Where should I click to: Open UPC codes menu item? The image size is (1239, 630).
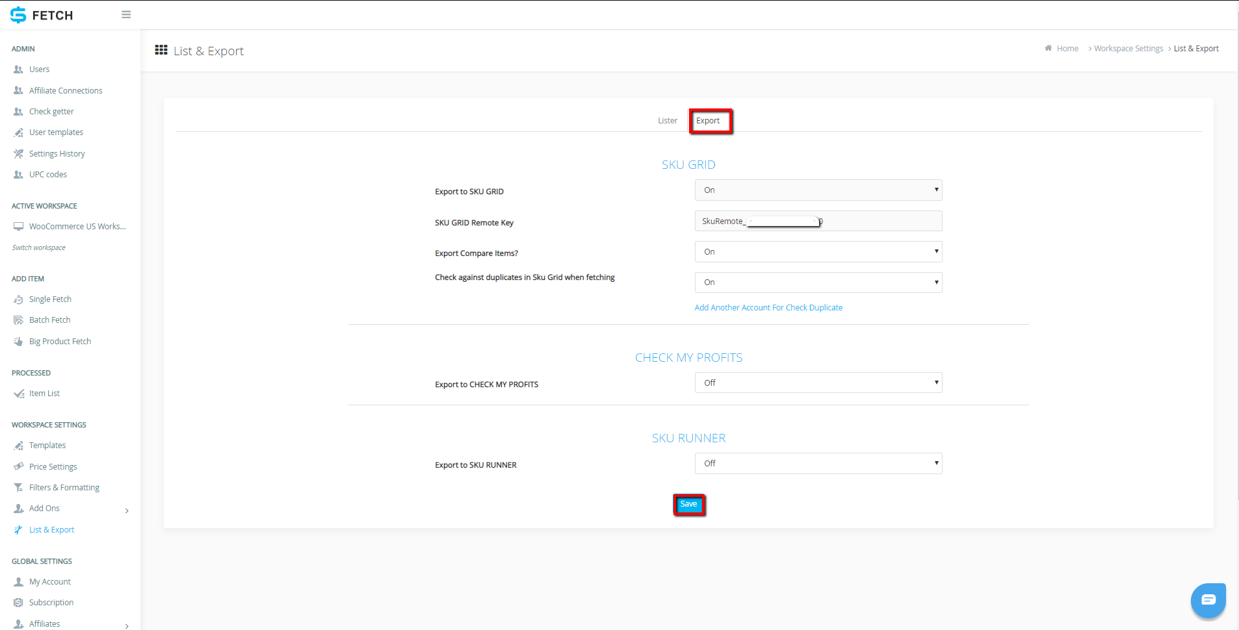(x=48, y=175)
